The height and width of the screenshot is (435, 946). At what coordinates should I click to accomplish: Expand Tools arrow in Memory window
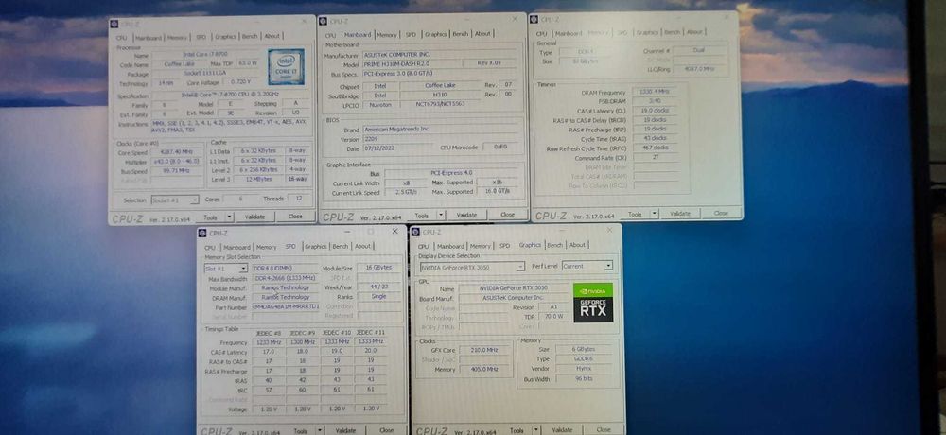click(654, 214)
